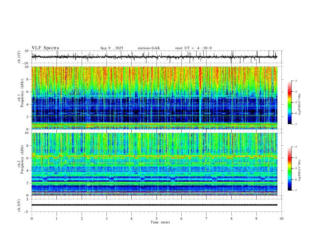This screenshot has height=245, width=317.
Task: Click inside the ch.1 spectrogram panel
Action: tap(154, 98)
